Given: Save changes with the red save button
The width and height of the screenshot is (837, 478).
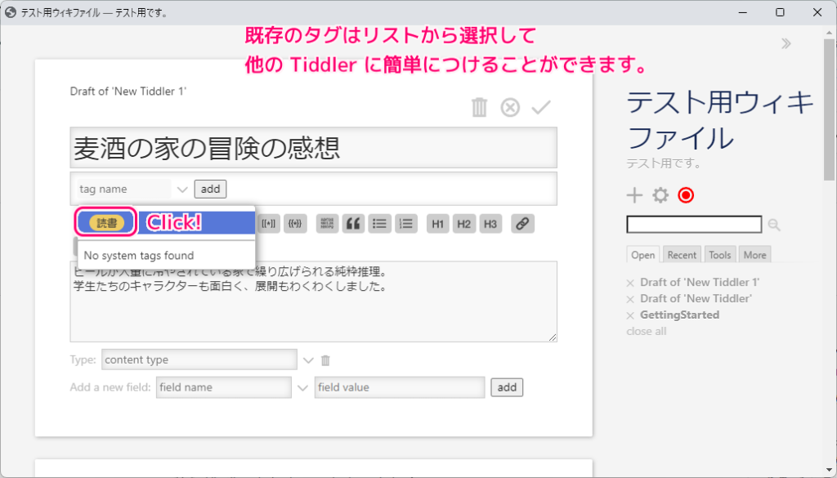Looking at the screenshot, I should click(x=685, y=194).
